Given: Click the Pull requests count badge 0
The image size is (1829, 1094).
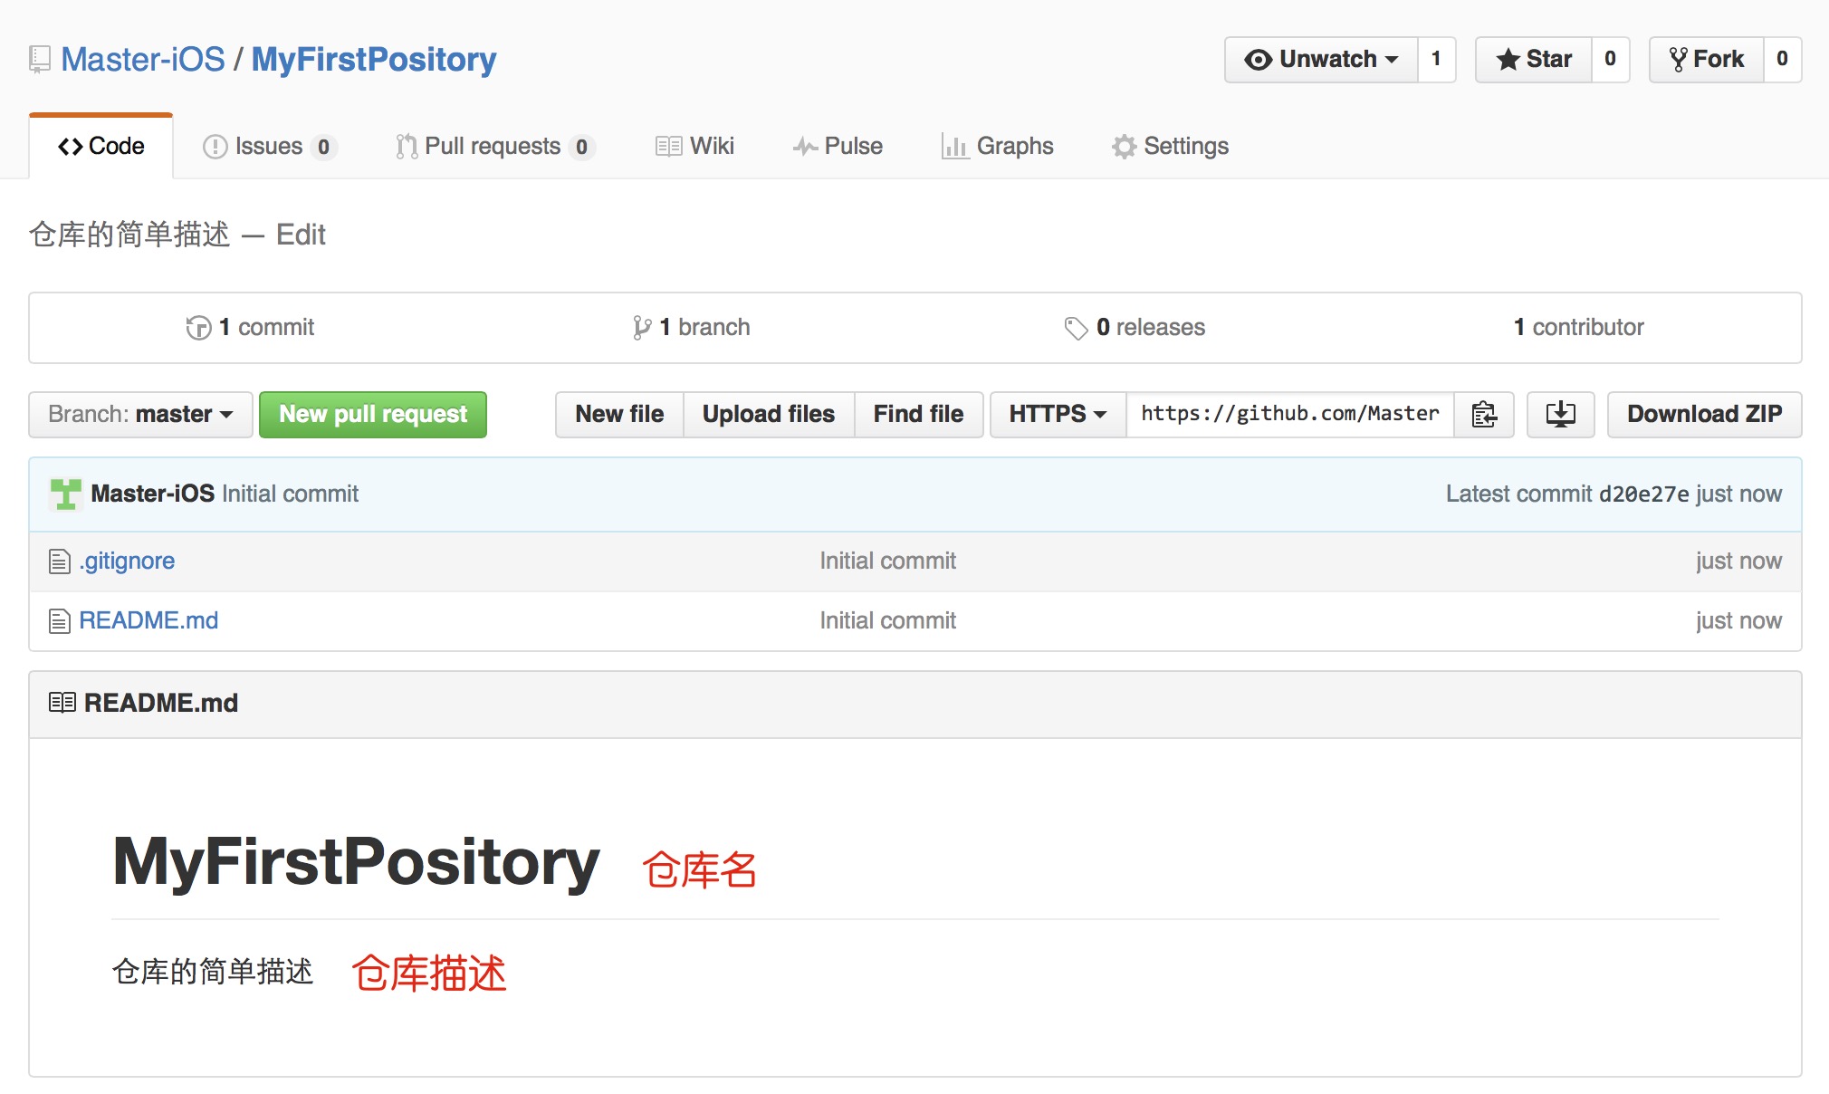Looking at the screenshot, I should pos(581,147).
